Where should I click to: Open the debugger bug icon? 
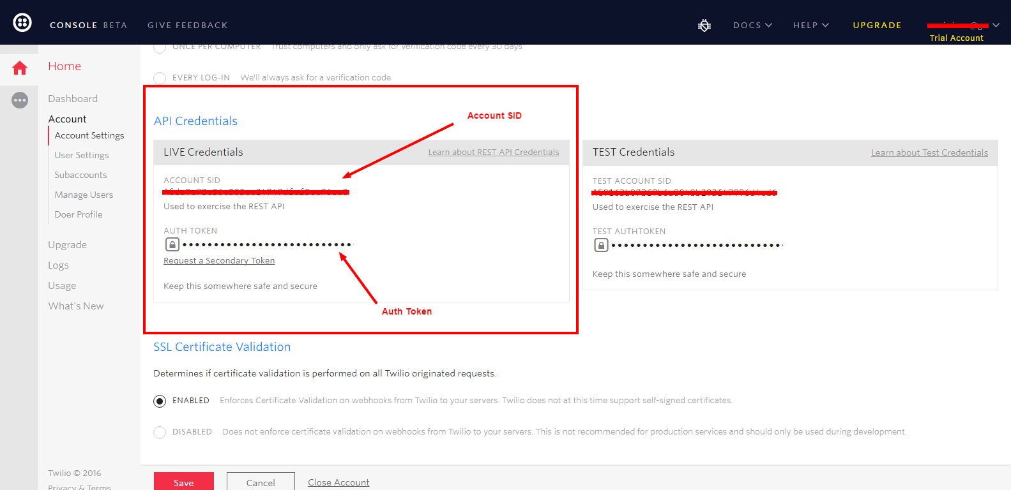(x=704, y=26)
